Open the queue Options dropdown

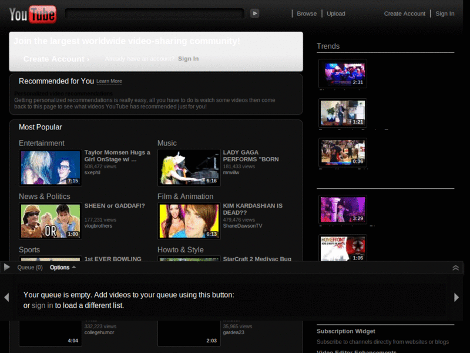(x=63, y=268)
